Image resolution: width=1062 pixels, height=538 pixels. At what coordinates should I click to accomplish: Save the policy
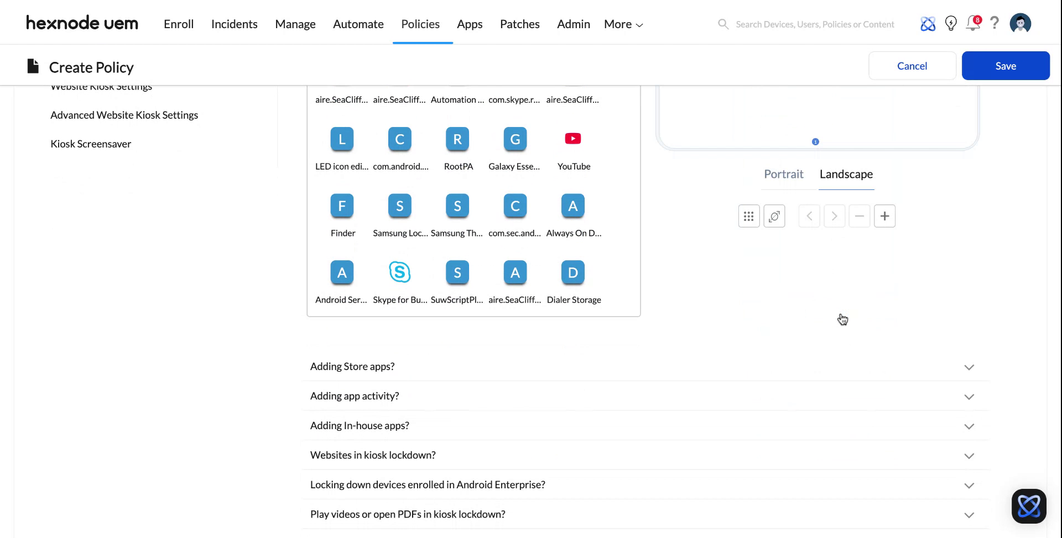[1006, 65]
